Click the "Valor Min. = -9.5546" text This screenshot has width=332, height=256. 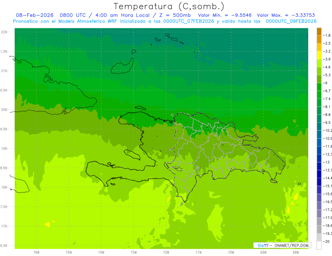tap(225, 15)
